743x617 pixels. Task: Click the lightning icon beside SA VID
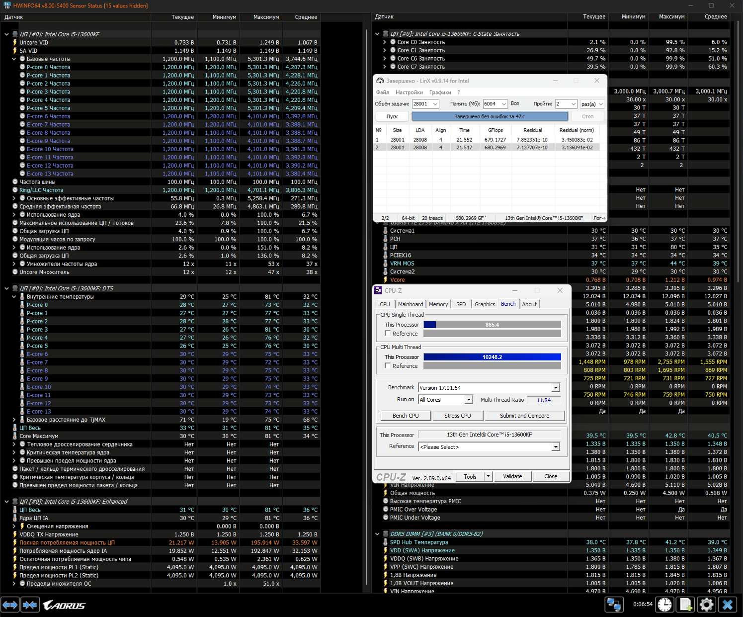click(x=15, y=51)
